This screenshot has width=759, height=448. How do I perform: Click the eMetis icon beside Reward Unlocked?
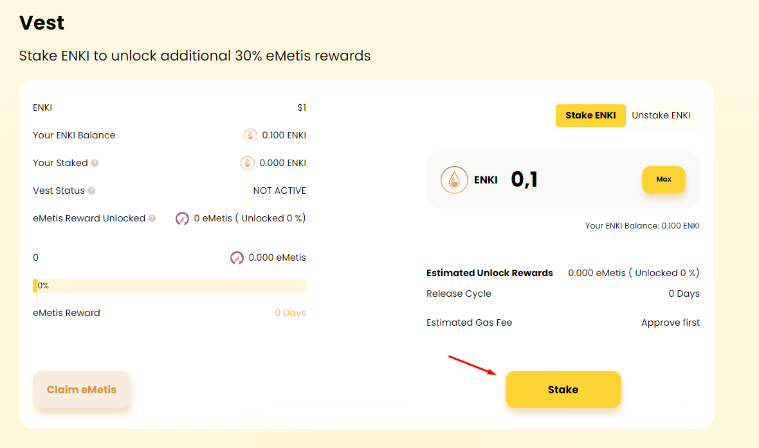tap(182, 218)
